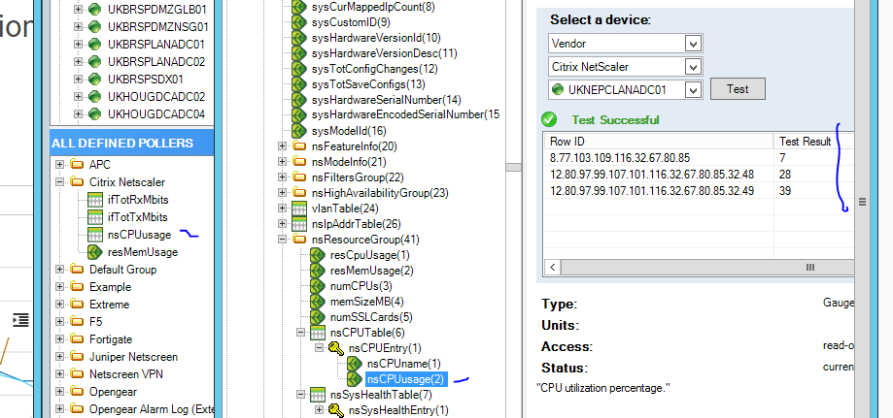Screen dimensions: 893x418
Task: Expand the UKBRSPLANADC01 device node
Action: point(79,45)
